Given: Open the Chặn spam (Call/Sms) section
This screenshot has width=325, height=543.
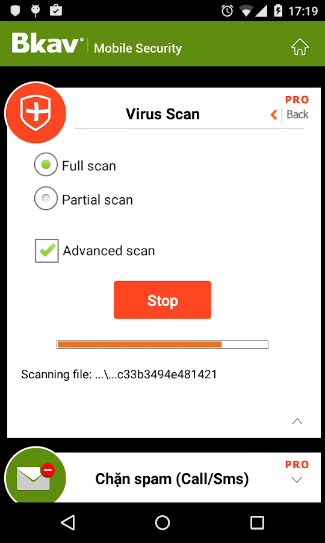Looking at the screenshot, I should pos(172,479).
